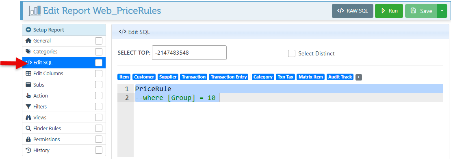453x159 pixels.
Task: Insert the Matrix Item table tag
Action: click(x=311, y=77)
